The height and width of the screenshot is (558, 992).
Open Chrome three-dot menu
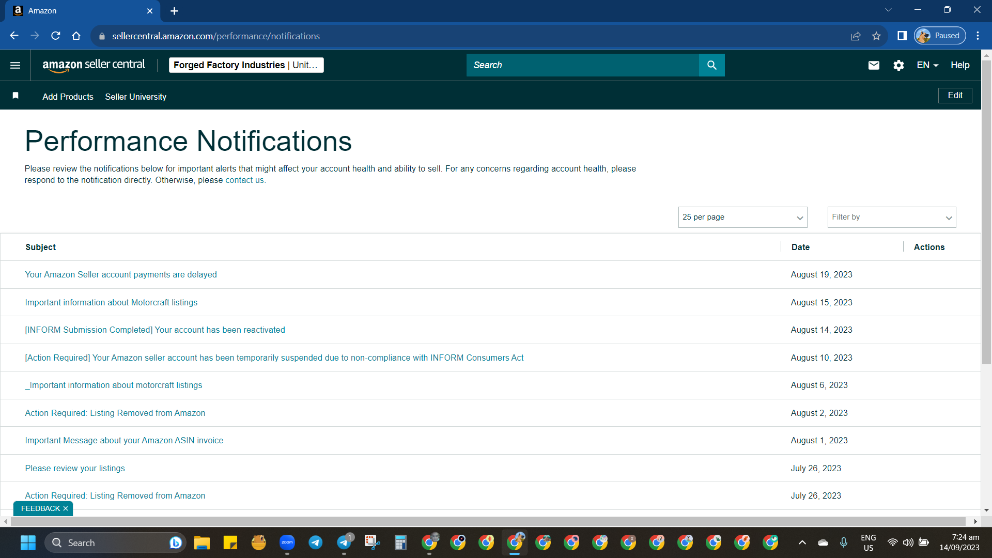tap(978, 36)
